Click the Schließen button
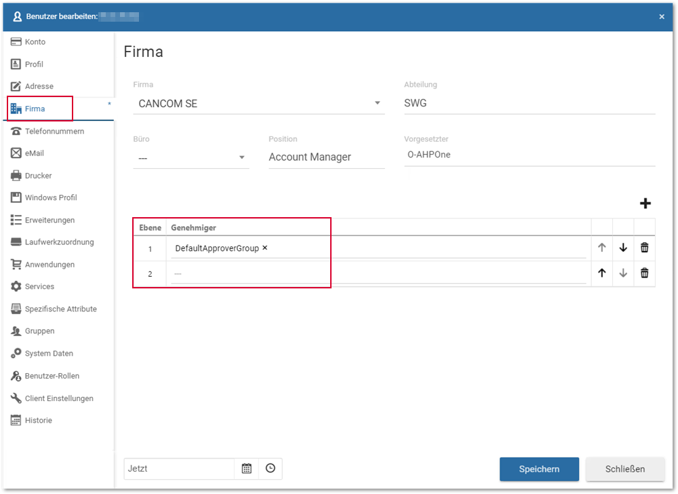 tap(625, 469)
